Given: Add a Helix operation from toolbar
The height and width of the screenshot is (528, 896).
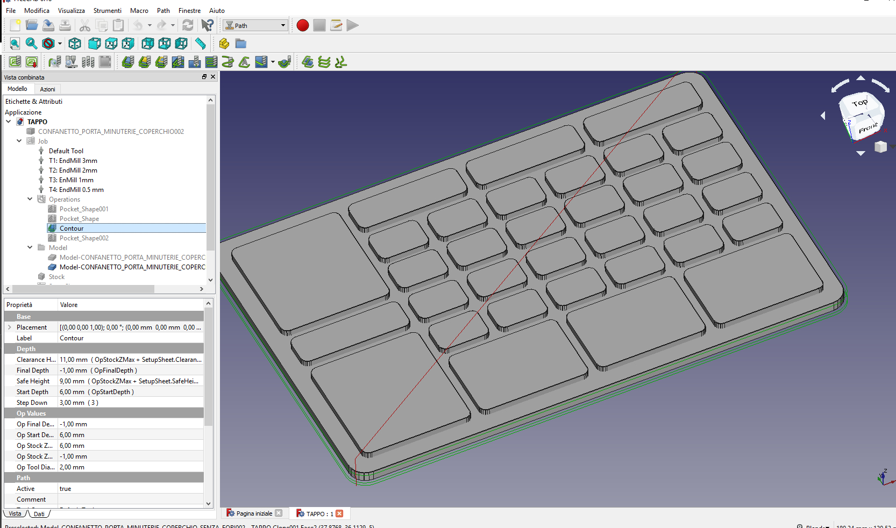Looking at the screenshot, I should [x=228, y=62].
